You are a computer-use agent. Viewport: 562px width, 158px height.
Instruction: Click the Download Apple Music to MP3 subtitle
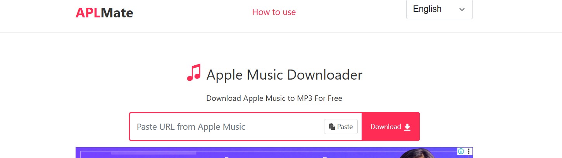coord(274,98)
